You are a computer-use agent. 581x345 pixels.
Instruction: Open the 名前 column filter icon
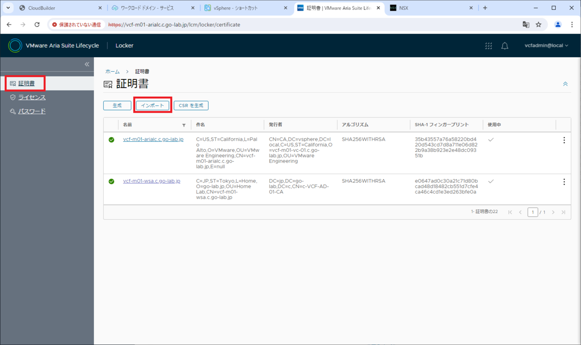coord(183,125)
